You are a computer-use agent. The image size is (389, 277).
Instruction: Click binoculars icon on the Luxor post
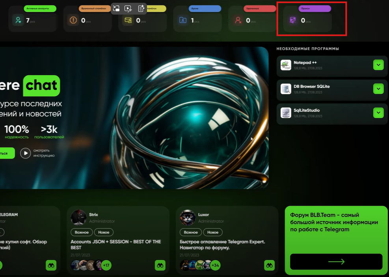pyautogui.click(x=269, y=265)
